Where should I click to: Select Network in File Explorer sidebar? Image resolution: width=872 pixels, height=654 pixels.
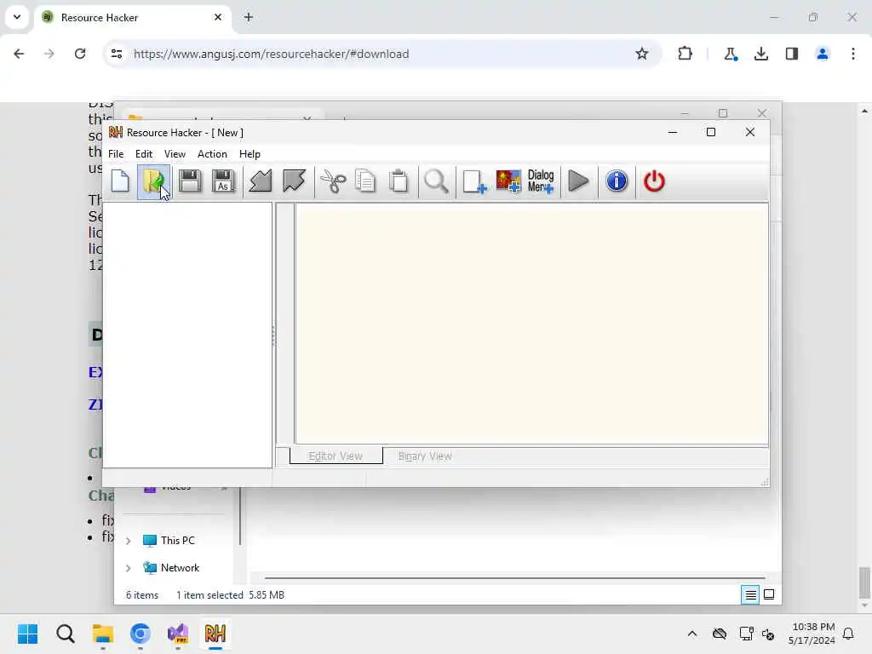[171, 568]
